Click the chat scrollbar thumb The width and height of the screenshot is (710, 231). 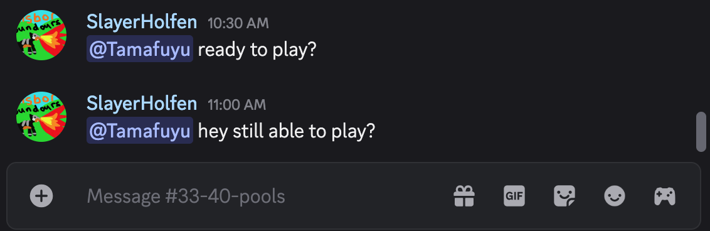pyautogui.click(x=701, y=132)
